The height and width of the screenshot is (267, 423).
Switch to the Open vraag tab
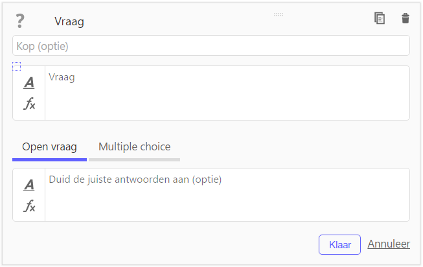(49, 147)
